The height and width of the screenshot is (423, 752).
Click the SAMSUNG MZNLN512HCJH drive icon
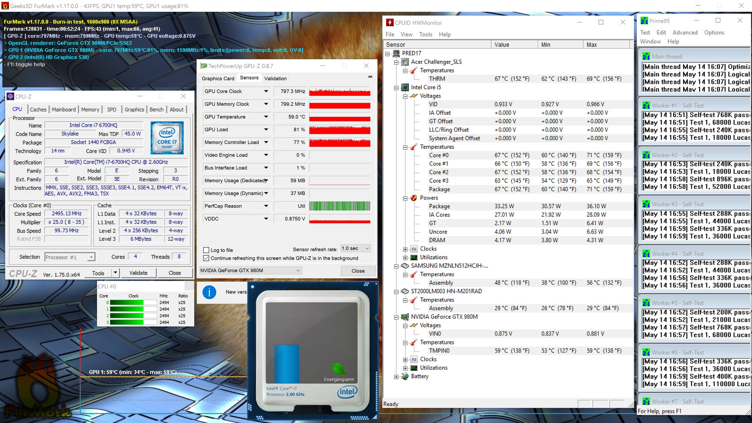pyautogui.click(x=405, y=266)
